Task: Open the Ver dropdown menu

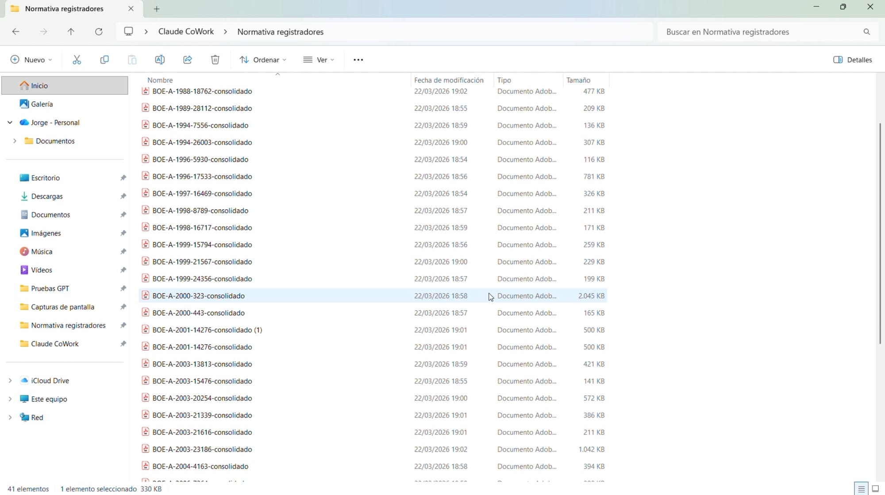Action: (x=319, y=60)
